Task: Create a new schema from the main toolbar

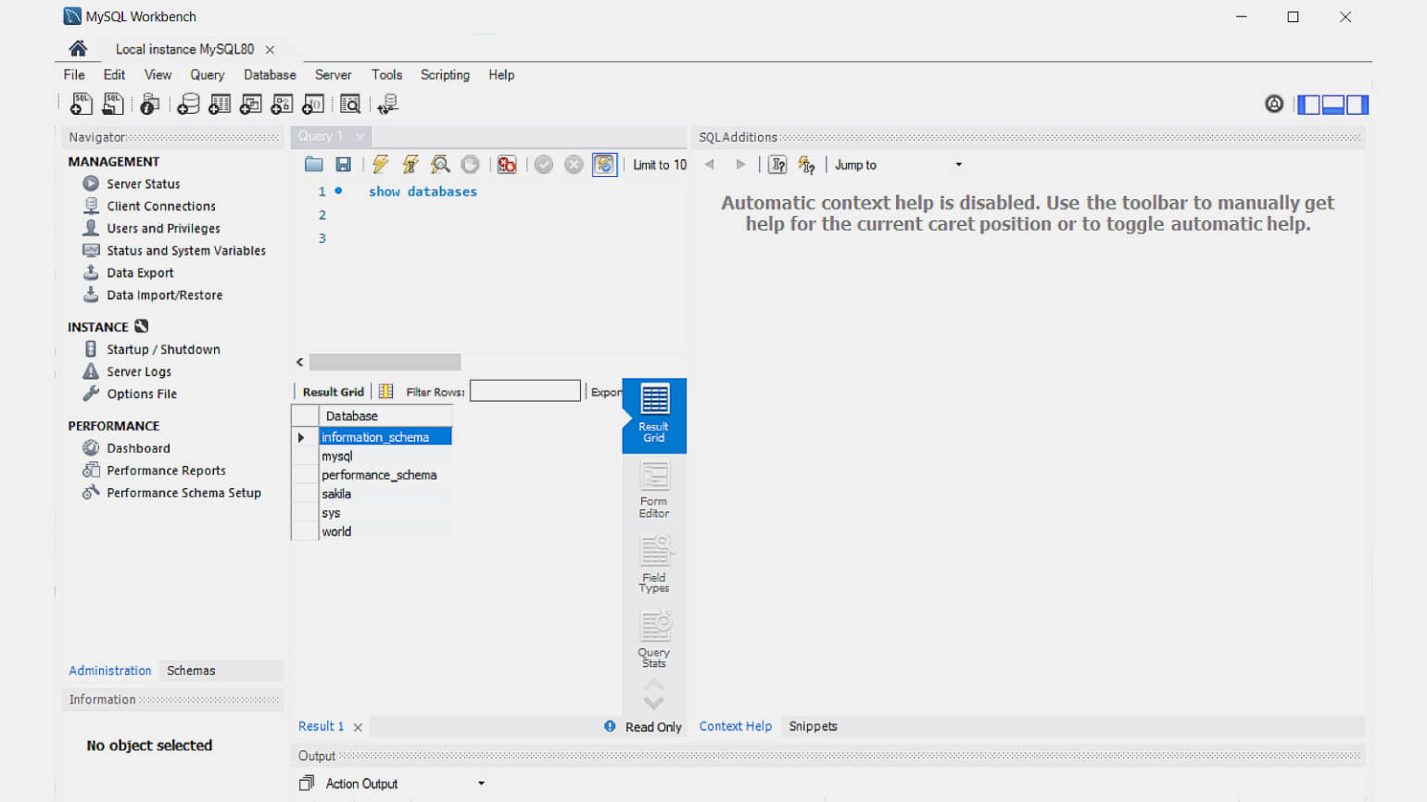Action: coord(188,105)
